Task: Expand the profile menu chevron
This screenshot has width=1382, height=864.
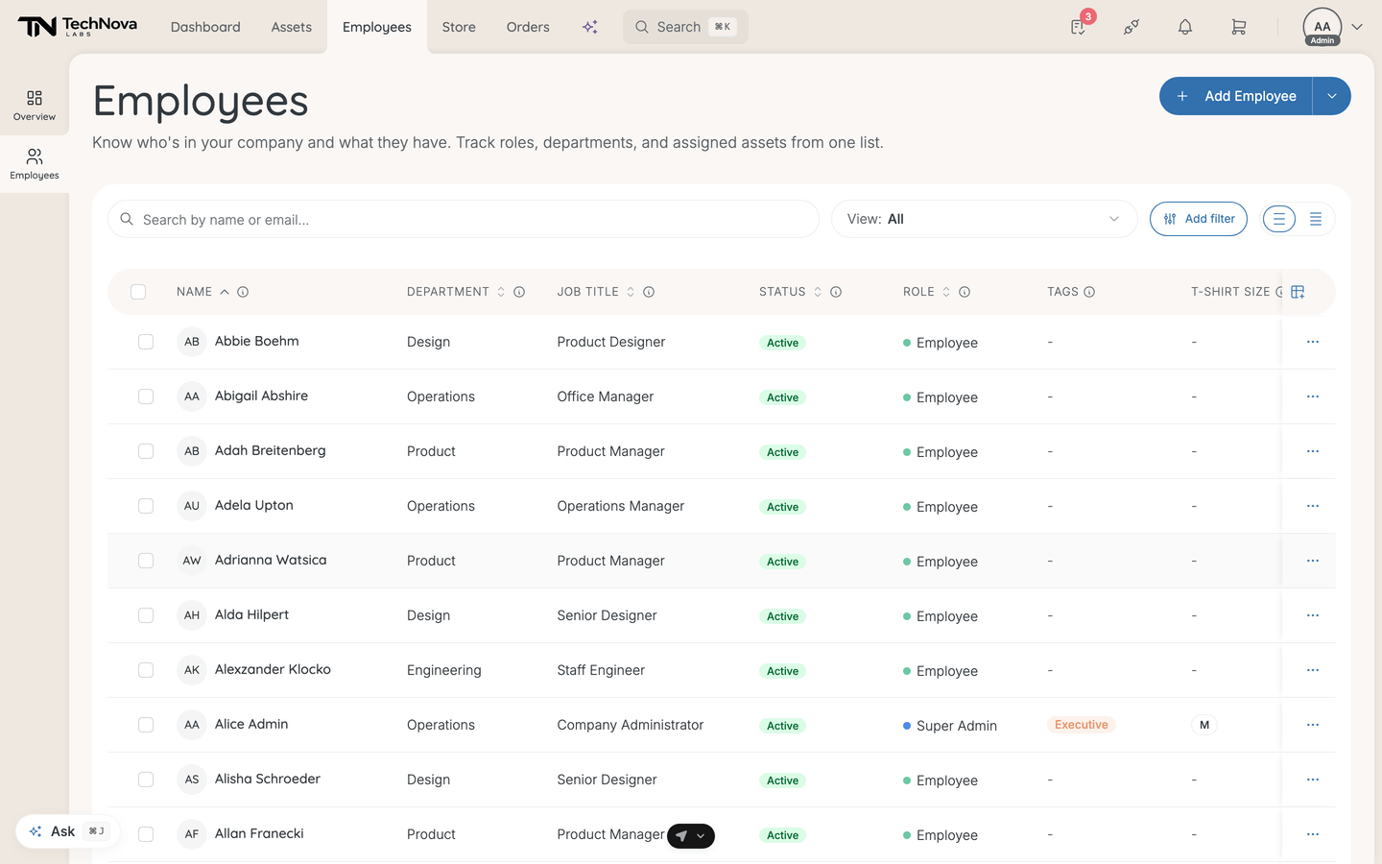Action: tap(1357, 27)
